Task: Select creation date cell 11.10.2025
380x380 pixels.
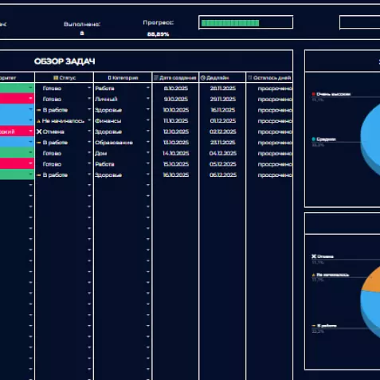Action: (x=176, y=121)
